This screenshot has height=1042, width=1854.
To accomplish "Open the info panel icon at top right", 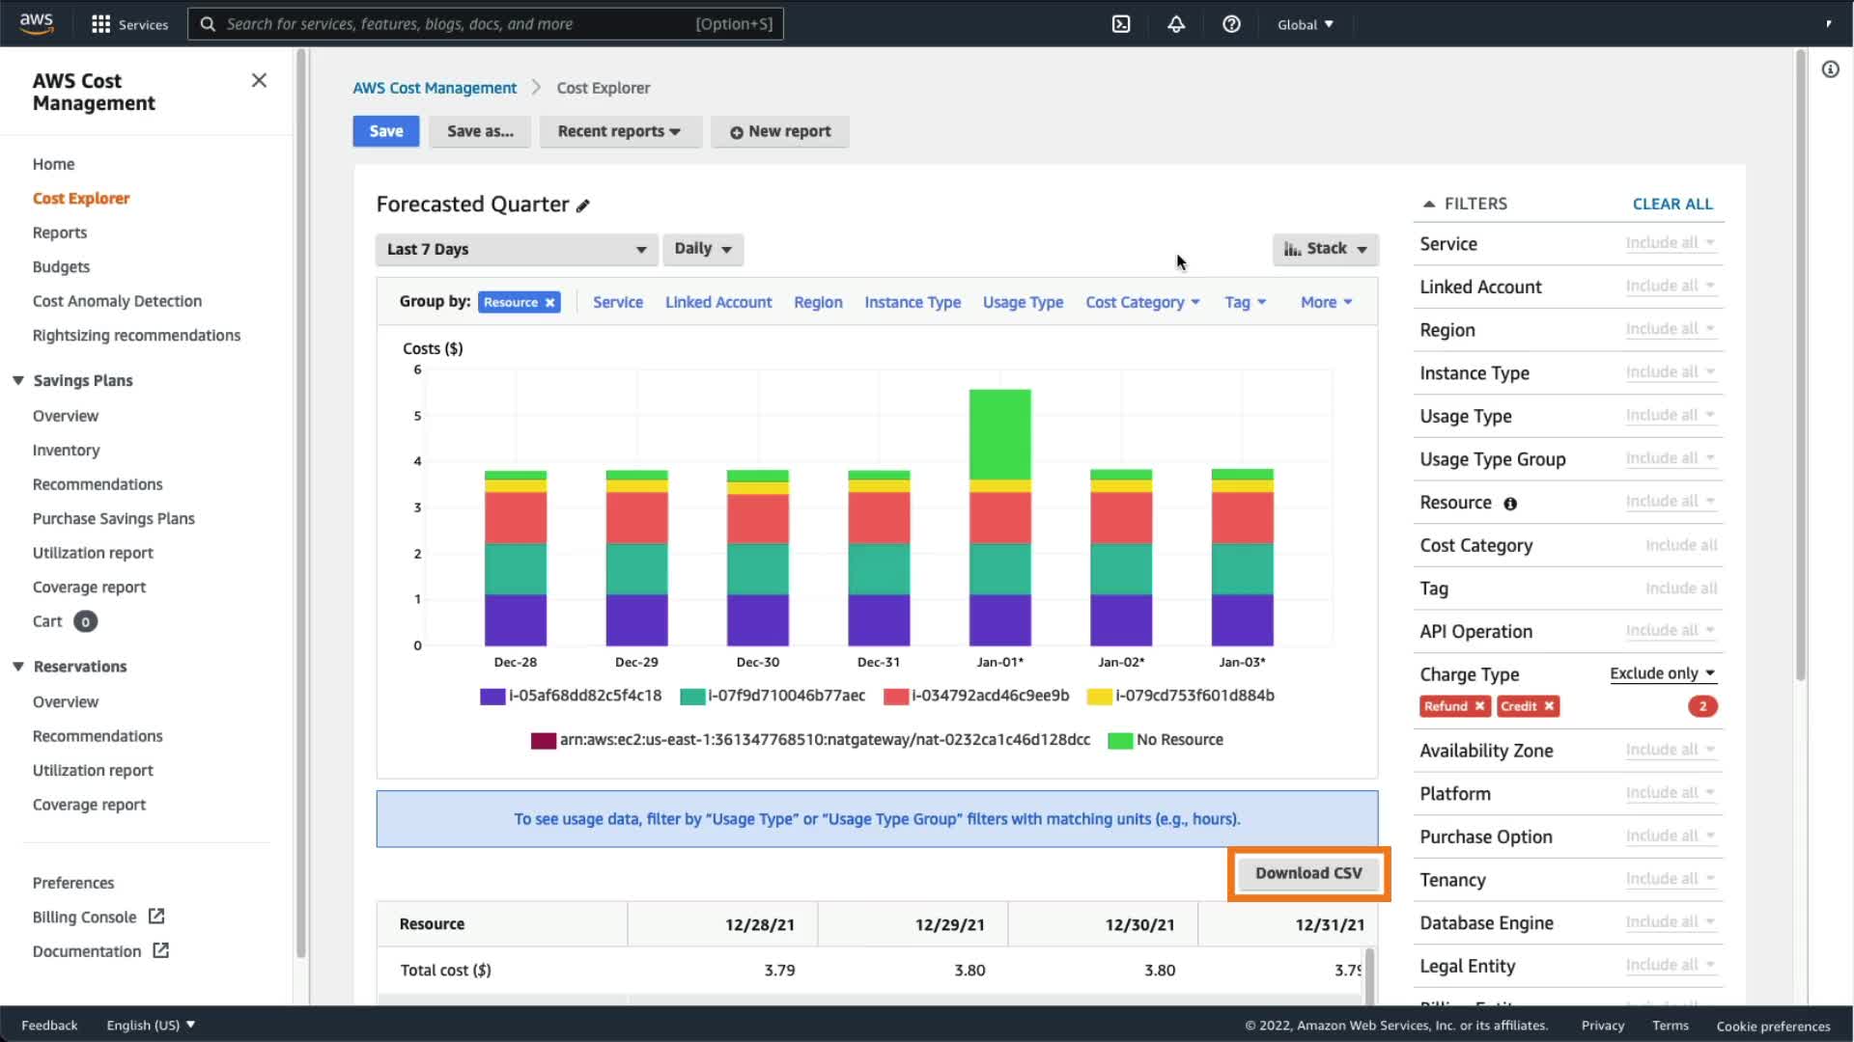I will pos(1830,69).
